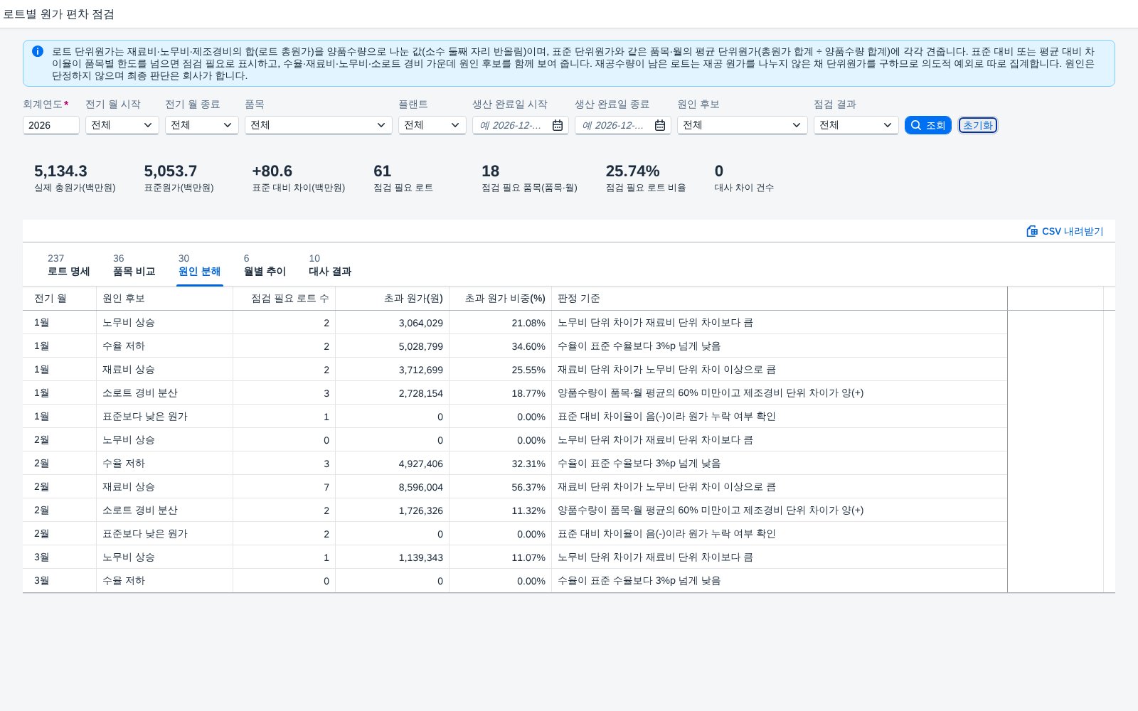This screenshot has height=711, width=1138.
Task: Click the 초과 원가(원) column header
Action: tap(392, 299)
